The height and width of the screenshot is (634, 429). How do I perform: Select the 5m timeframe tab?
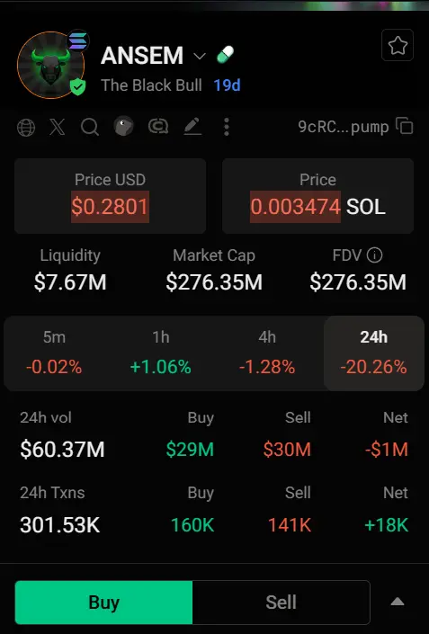tap(54, 353)
